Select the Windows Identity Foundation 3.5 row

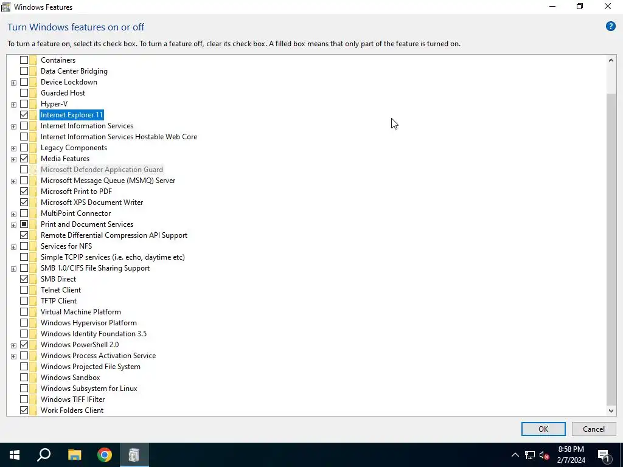[x=93, y=334]
